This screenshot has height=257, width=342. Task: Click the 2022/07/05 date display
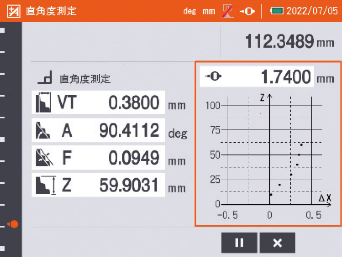click(x=312, y=11)
